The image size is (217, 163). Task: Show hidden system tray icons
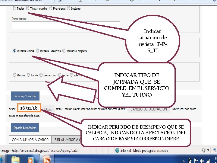pyautogui.click(x=184, y=161)
